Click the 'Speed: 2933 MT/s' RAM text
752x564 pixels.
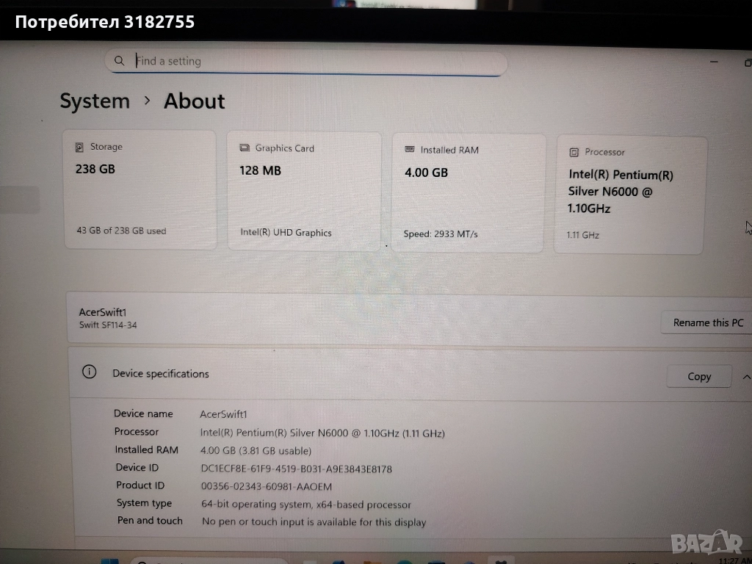click(x=440, y=234)
